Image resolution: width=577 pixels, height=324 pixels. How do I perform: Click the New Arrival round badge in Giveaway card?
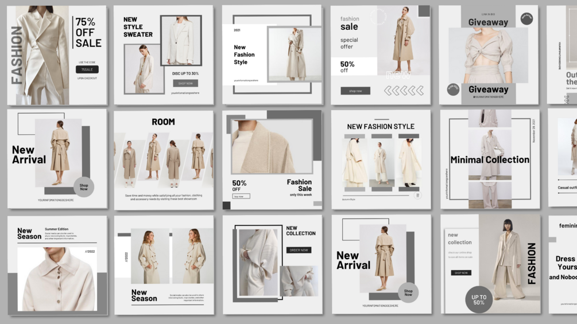(526, 18)
